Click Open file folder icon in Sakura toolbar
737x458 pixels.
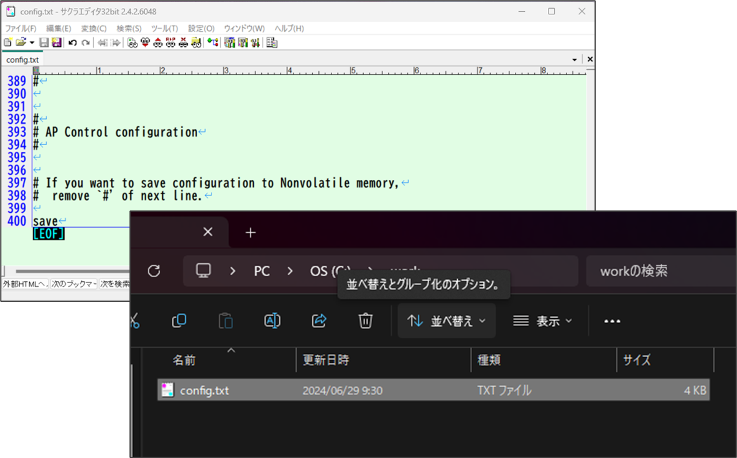[x=20, y=43]
